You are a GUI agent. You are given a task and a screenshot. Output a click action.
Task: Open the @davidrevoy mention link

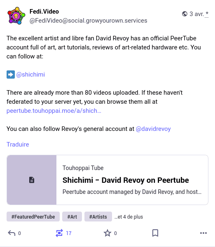pyautogui.click(x=153, y=129)
